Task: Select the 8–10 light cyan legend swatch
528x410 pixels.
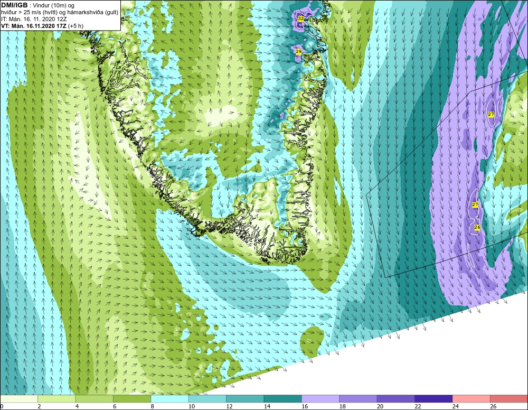Action: coord(169,399)
